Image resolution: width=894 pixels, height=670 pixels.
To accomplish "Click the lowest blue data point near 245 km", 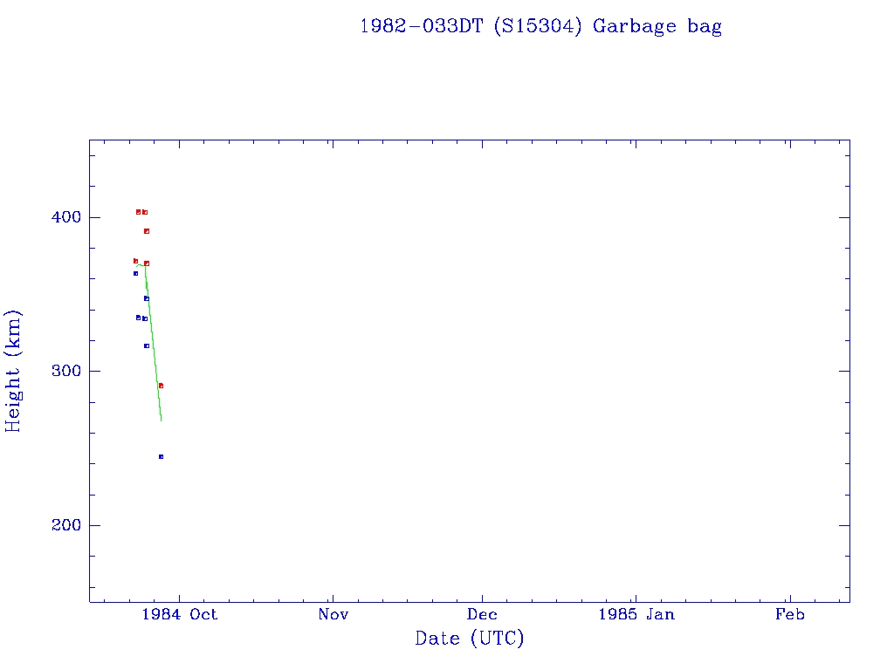I will pos(161,456).
